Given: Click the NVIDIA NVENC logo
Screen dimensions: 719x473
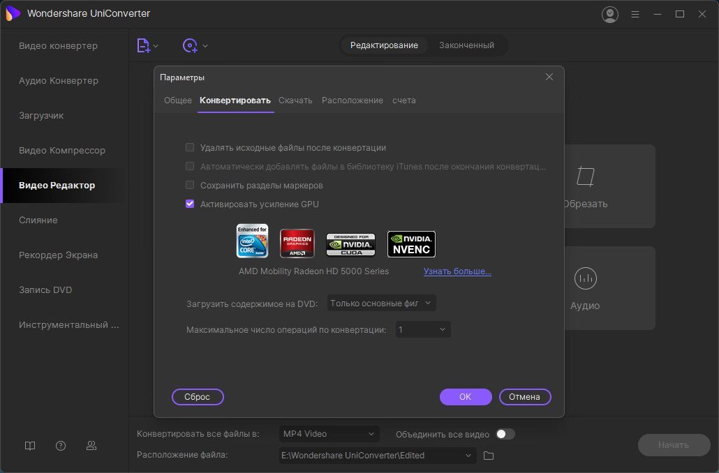Looking at the screenshot, I should point(411,244).
